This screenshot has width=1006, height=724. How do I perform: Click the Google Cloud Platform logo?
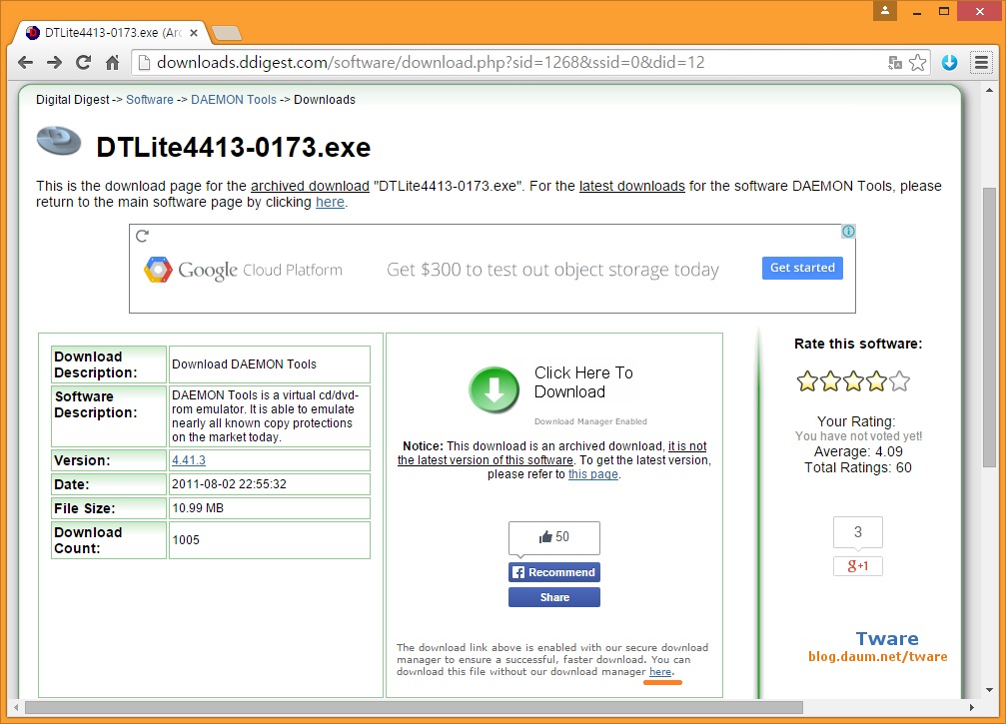pyautogui.click(x=243, y=270)
